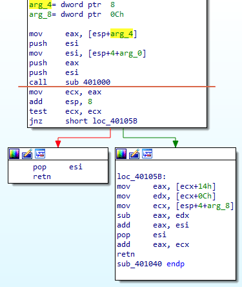The height and width of the screenshot is (287, 242).
Task: Select the 'push eax' instruction
Action: [54, 63]
